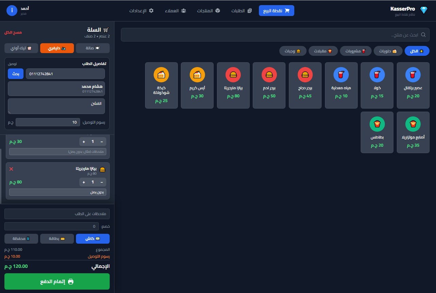
Task: Click the magnifier icon in product search bar
Action: tap(423, 35)
